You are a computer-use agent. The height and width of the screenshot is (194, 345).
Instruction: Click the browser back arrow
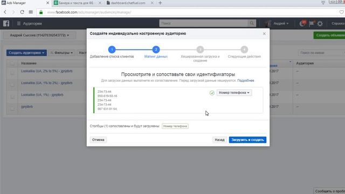[x=5, y=12]
